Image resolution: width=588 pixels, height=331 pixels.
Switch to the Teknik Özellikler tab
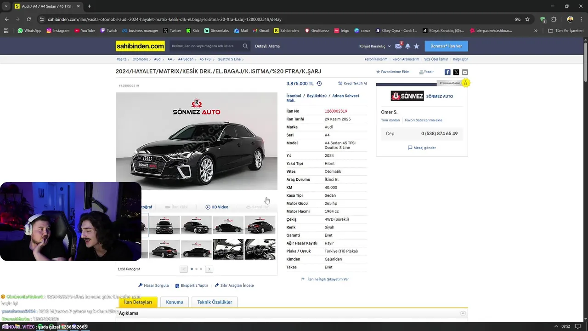tap(215, 302)
